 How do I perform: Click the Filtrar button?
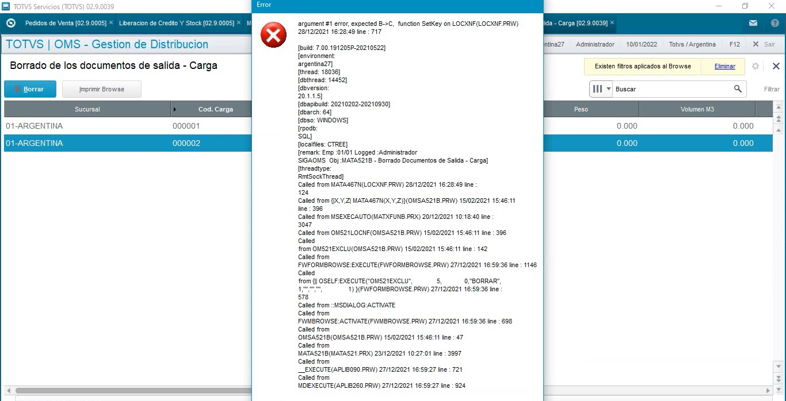click(772, 89)
